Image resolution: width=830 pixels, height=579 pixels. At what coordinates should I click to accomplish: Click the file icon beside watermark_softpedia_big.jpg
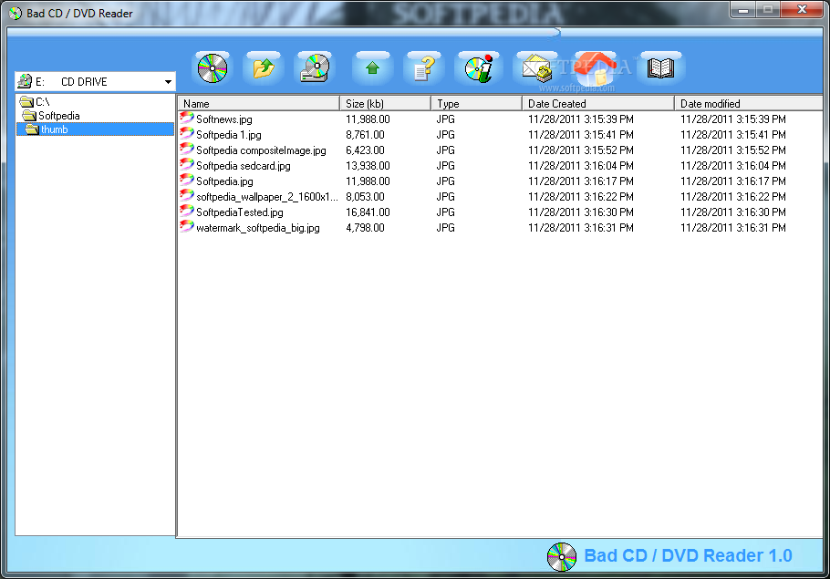tap(186, 226)
